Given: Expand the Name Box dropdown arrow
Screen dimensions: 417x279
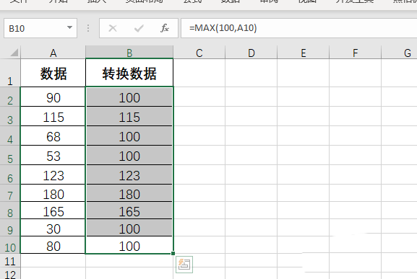Looking at the screenshot, I should [x=69, y=27].
